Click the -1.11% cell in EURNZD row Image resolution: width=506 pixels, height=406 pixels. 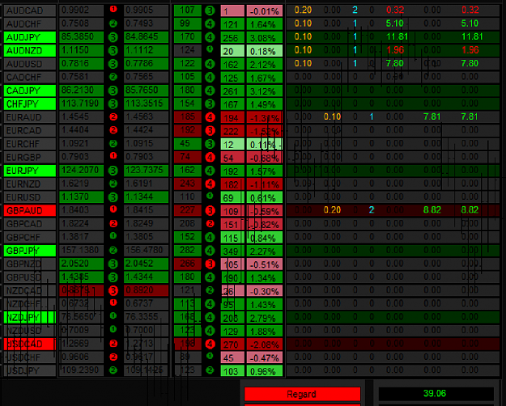click(264, 184)
